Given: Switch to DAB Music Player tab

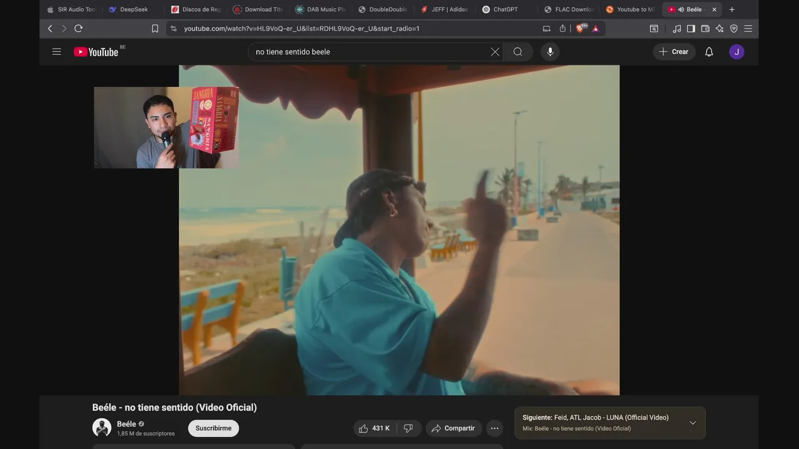Looking at the screenshot, I should pos(320,9).
